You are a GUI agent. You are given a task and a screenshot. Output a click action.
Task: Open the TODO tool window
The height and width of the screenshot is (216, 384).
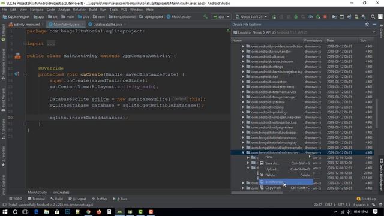point(16,199)
